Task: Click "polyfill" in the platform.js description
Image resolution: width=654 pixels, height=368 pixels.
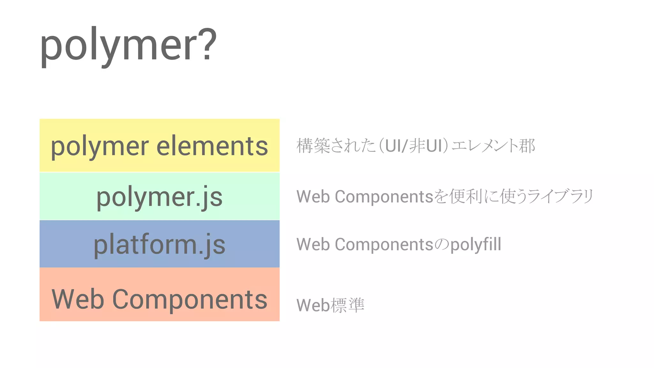Action: [475, 245]
